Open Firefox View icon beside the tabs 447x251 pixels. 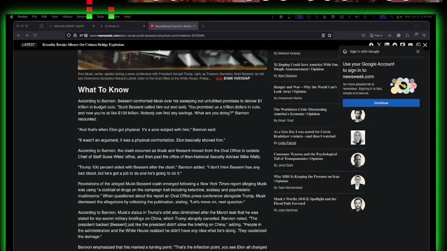pyautogui.click(x=42, y=26)
